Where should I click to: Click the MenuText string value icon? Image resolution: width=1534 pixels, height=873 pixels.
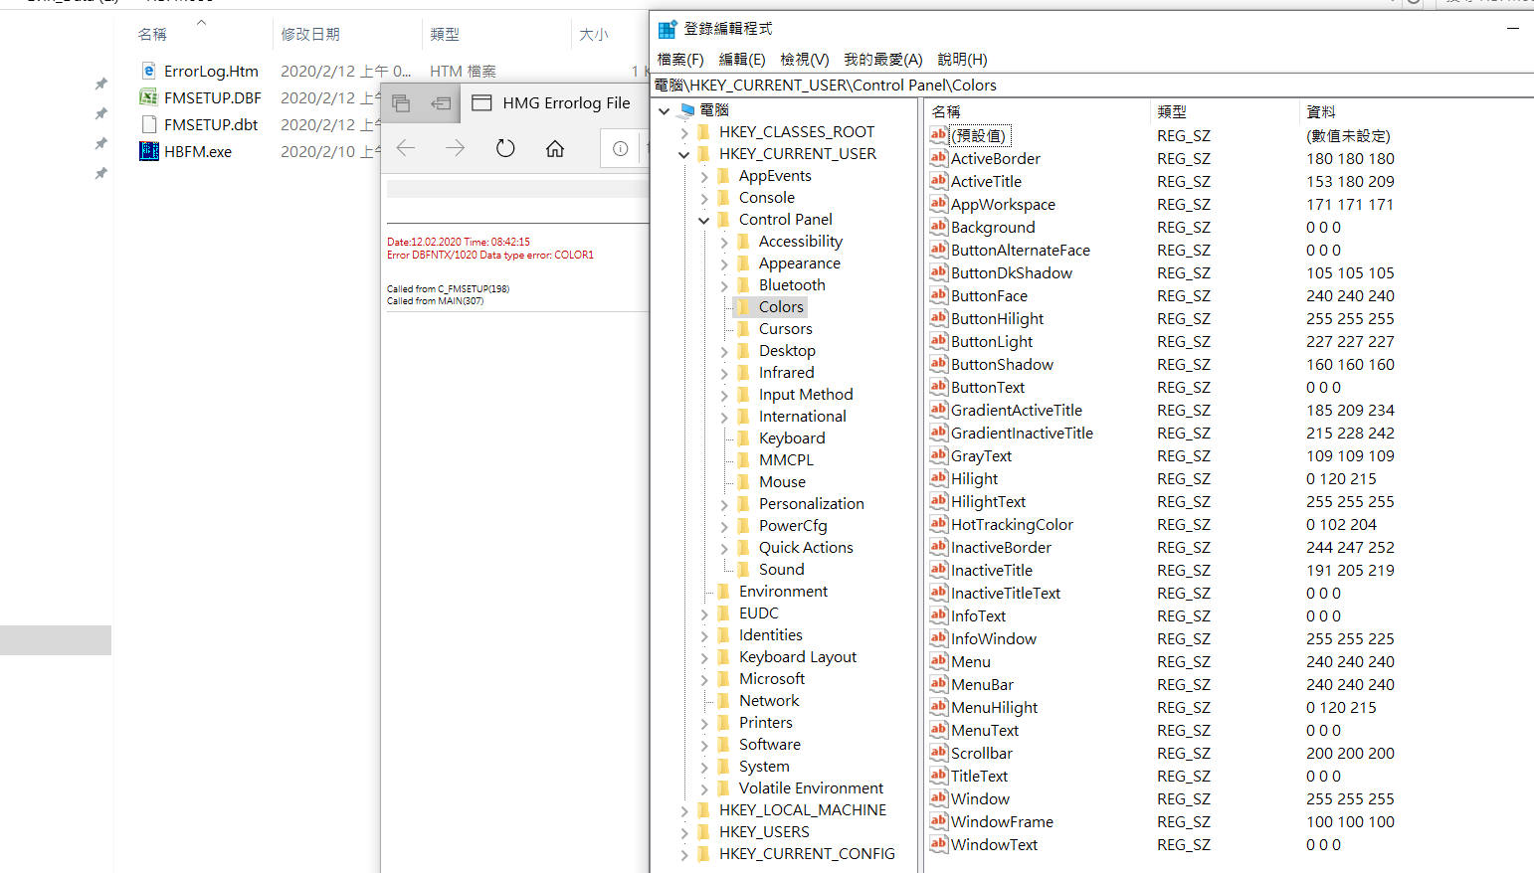(938, 730)
